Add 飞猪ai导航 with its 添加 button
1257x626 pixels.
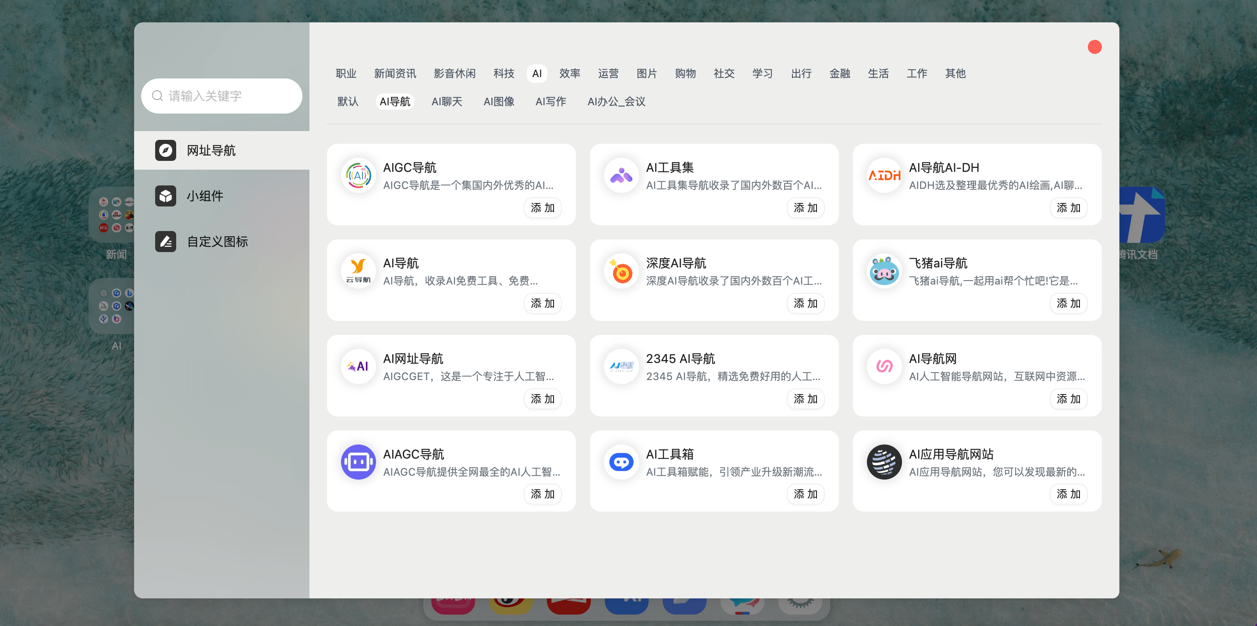click(x=1069, y=303)
